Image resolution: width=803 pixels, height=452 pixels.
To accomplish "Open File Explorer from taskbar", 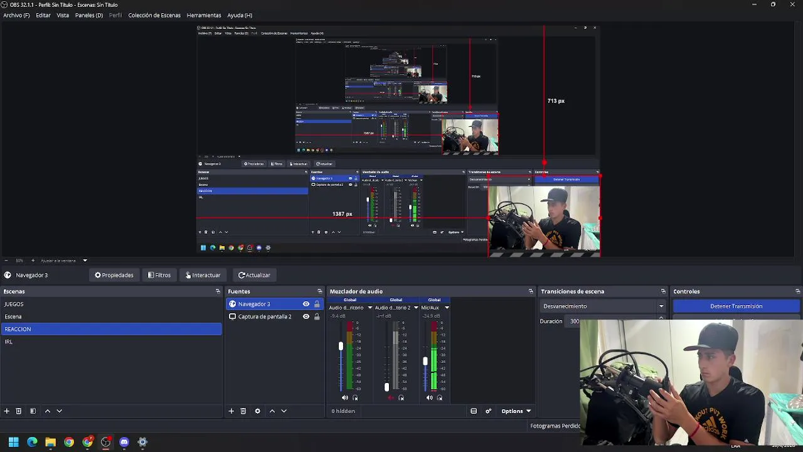I will click(x=50, y=442).
